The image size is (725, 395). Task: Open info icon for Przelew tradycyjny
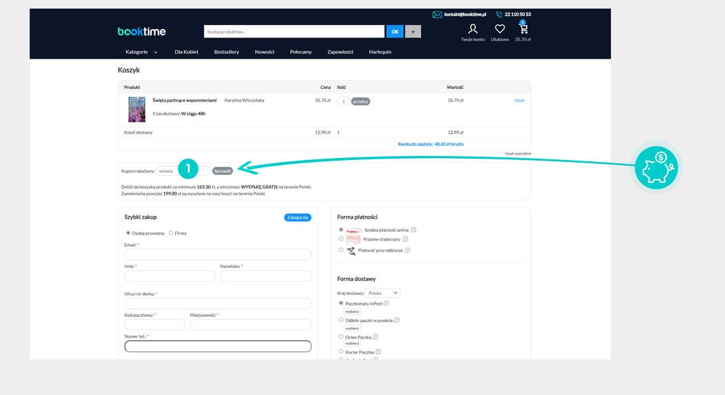click(x=405, y=240)
